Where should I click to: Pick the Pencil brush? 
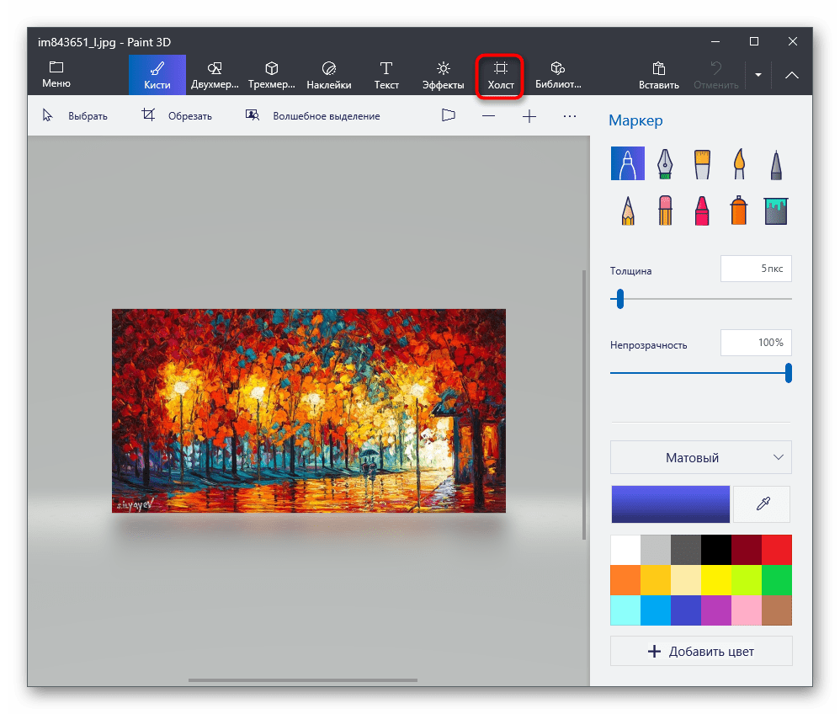pos(627,210)
